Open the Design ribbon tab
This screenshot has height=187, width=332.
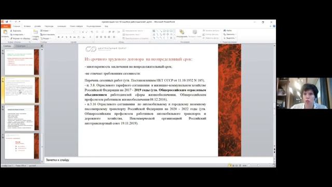click(x=37, y=26)
